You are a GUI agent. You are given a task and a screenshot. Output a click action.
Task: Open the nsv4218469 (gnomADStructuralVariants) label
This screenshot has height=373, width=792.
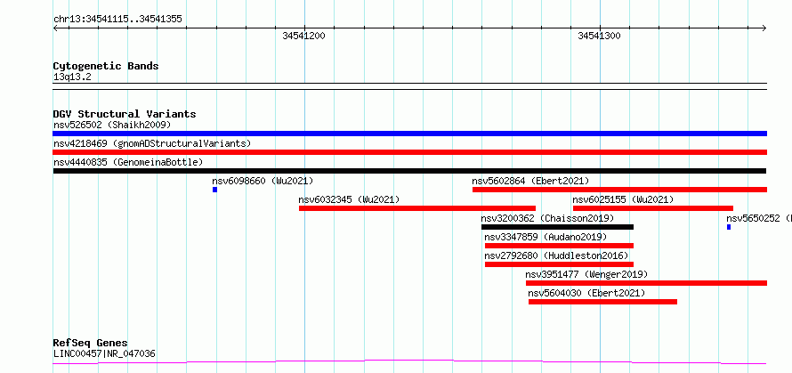click(x=152, y=143)
